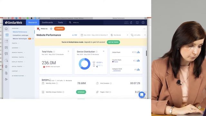Click the PDF export button
The width and height of the screenshot is (206, 116).
[x=74, y=35]
